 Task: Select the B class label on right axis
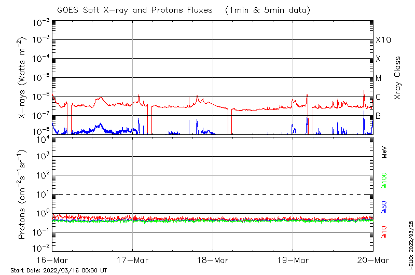pyautogui.click(x=379, y=116)
